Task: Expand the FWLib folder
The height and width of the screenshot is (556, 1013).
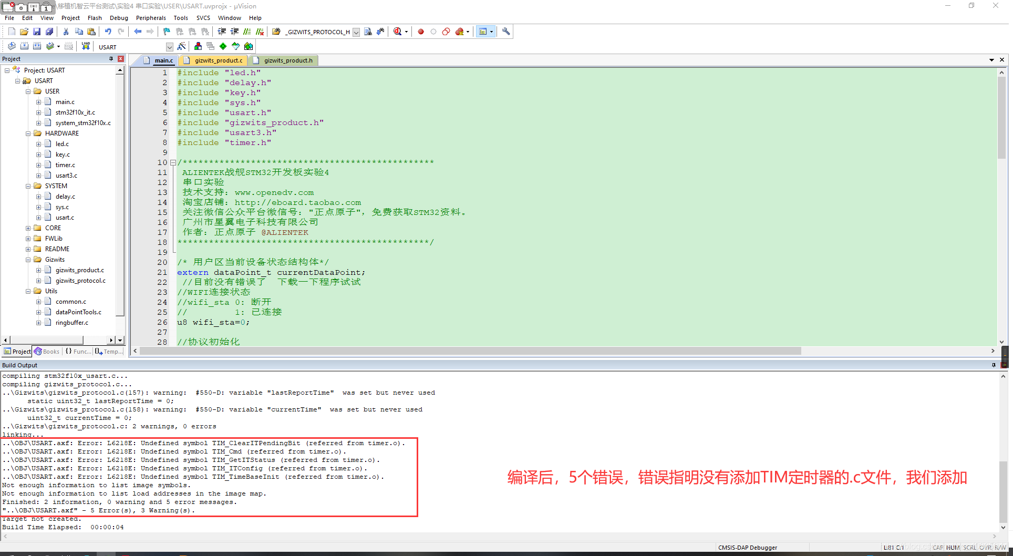Action: pyautogui.click(x=28, y=239)
